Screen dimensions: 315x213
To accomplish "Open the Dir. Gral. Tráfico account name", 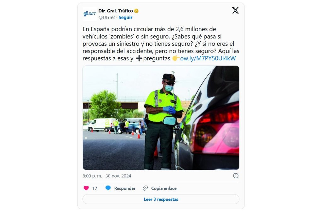I will [116, 11].
